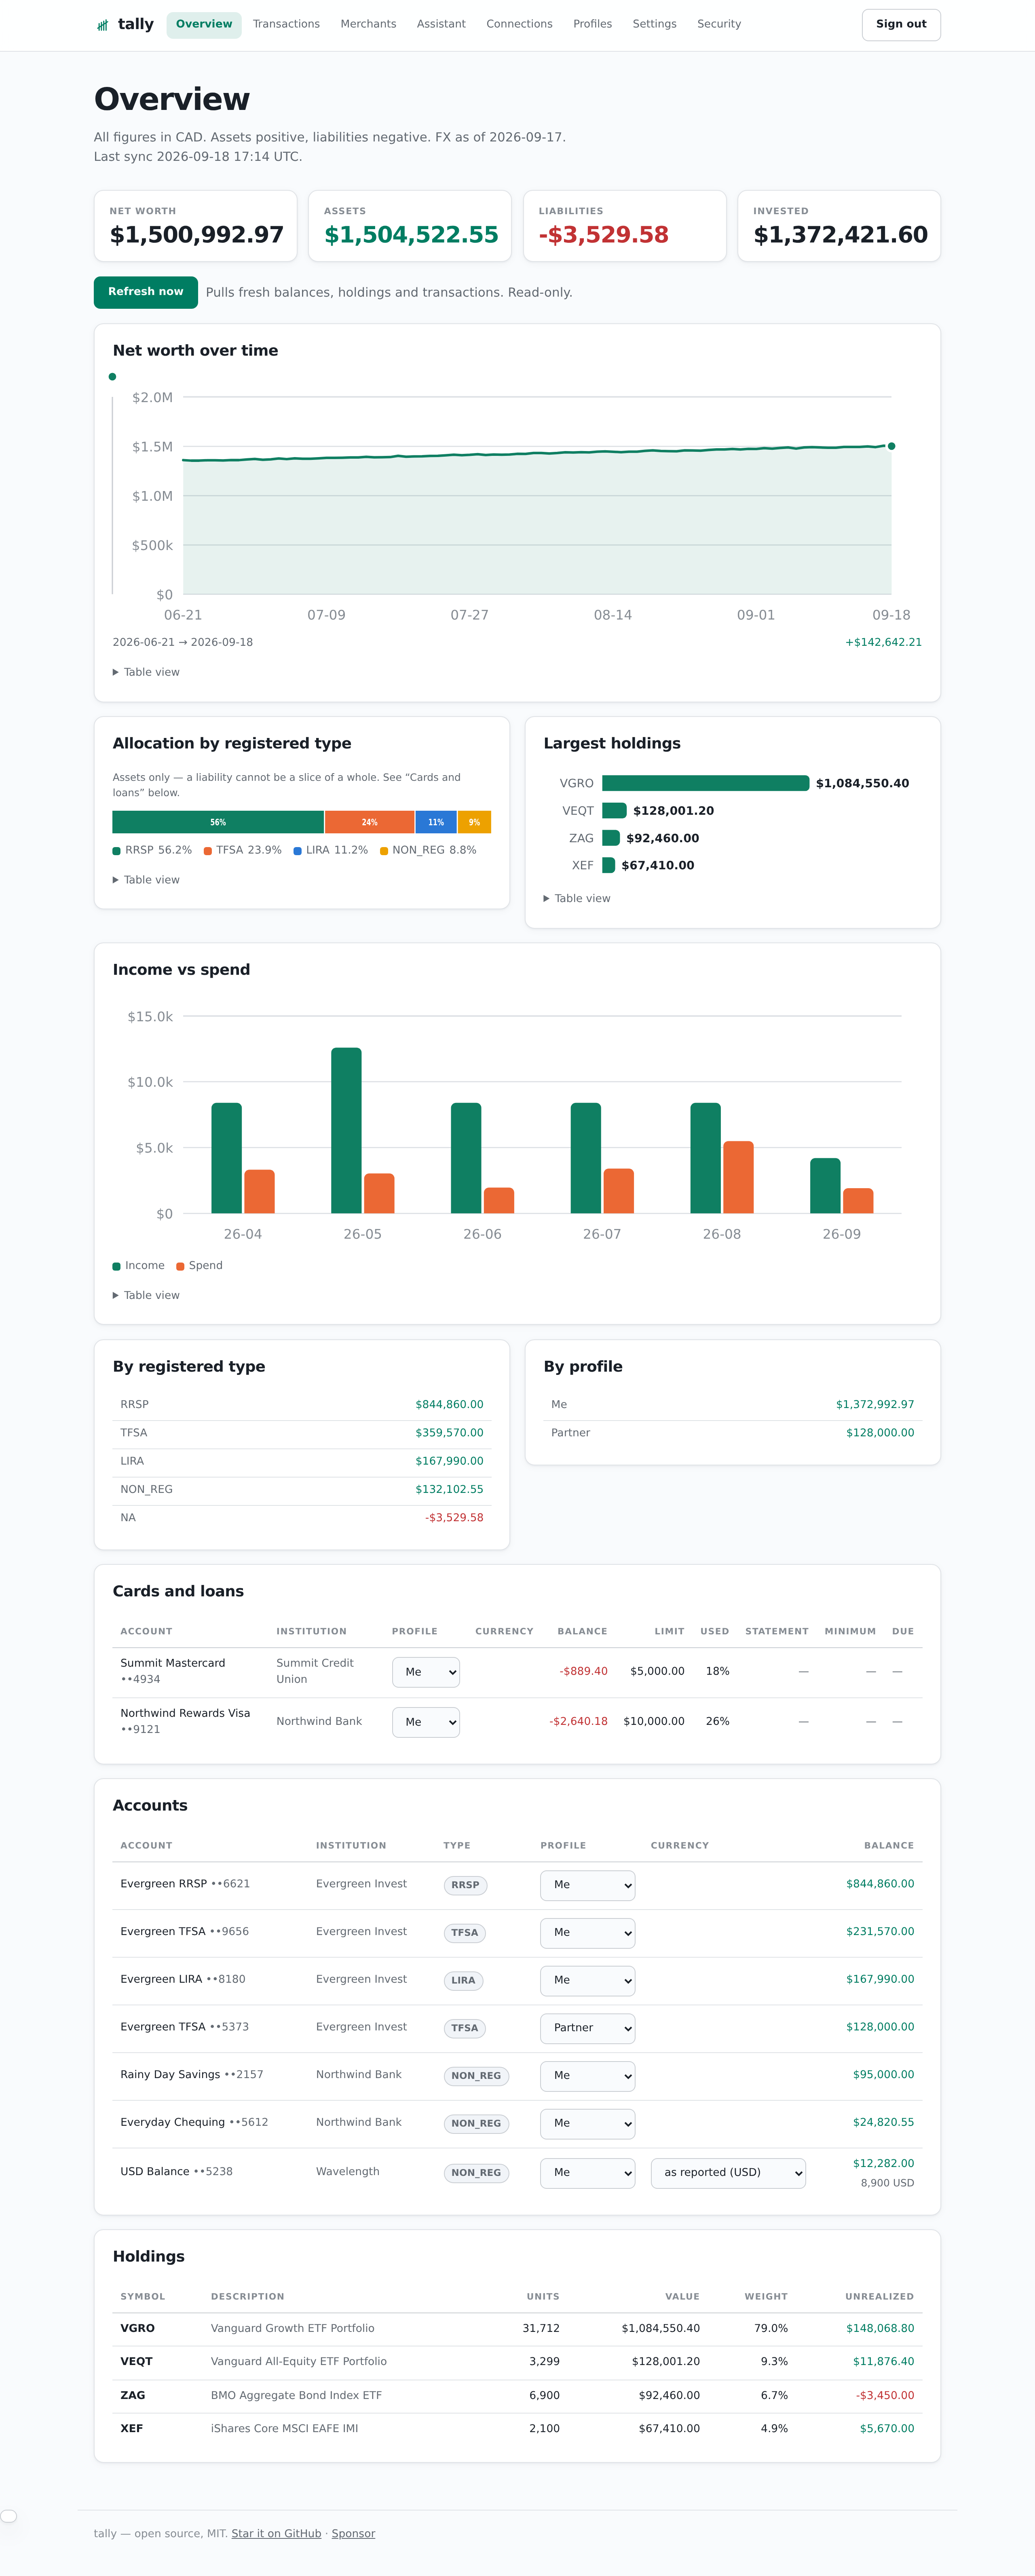Click the blue 11% LIRA allocation segment
This screenshot has height=2576, width=1035.
click(436, 822)
